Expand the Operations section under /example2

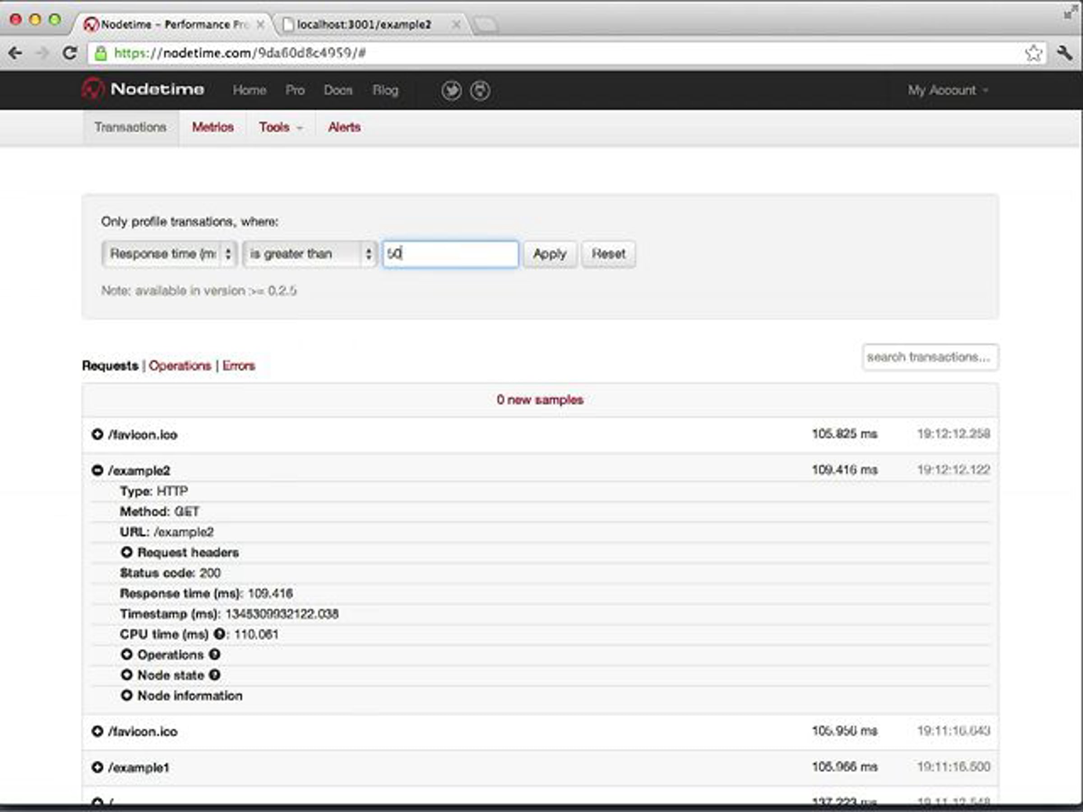pos(127,655)
